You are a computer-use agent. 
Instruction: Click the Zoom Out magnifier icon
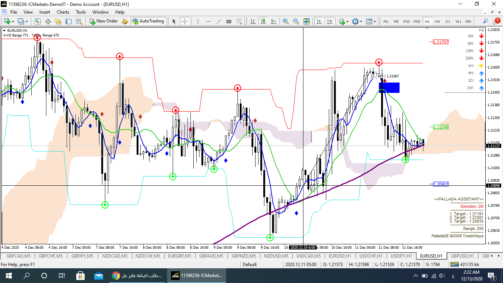pyautogui.click(x=296, y=21)
